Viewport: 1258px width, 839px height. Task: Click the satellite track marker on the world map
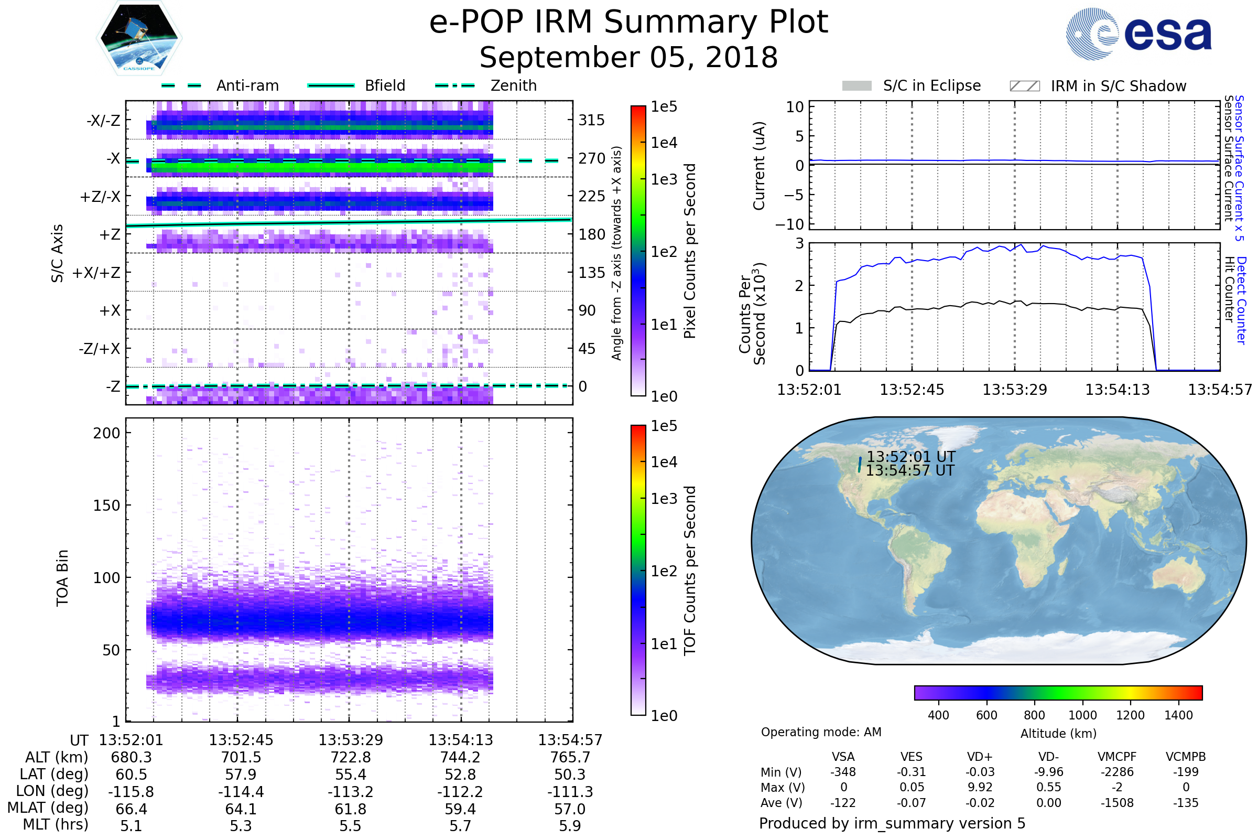(860, 465)
